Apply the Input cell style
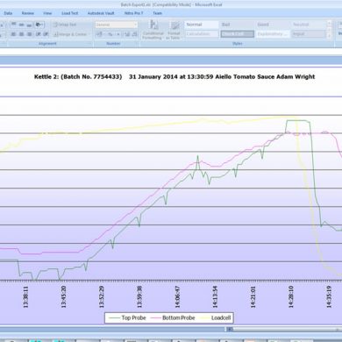Image resolution: width=342 pixels, height=342 pixels. (x=309, y=34)
